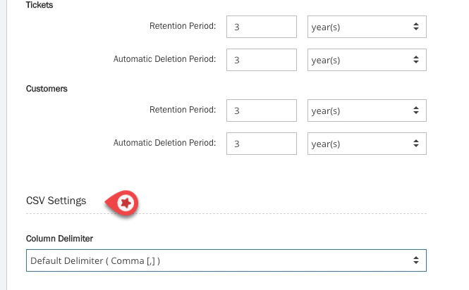
Task: Click the Customers "Automatic Deletion Period:" label
Action: (164, 143)
